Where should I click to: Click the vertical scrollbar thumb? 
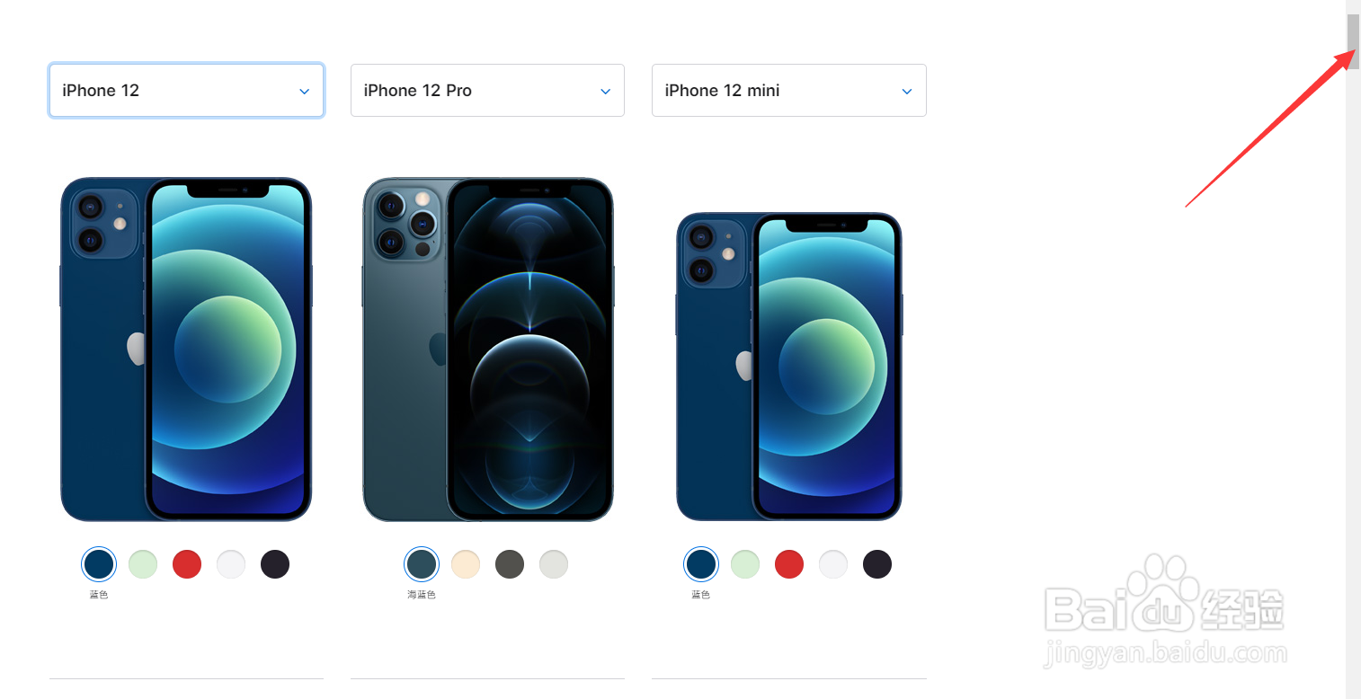click(1353, 41)
